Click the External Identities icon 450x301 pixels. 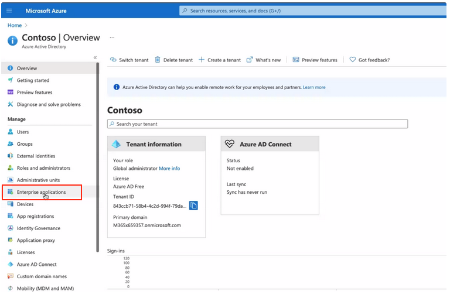[x=11, y=156]
